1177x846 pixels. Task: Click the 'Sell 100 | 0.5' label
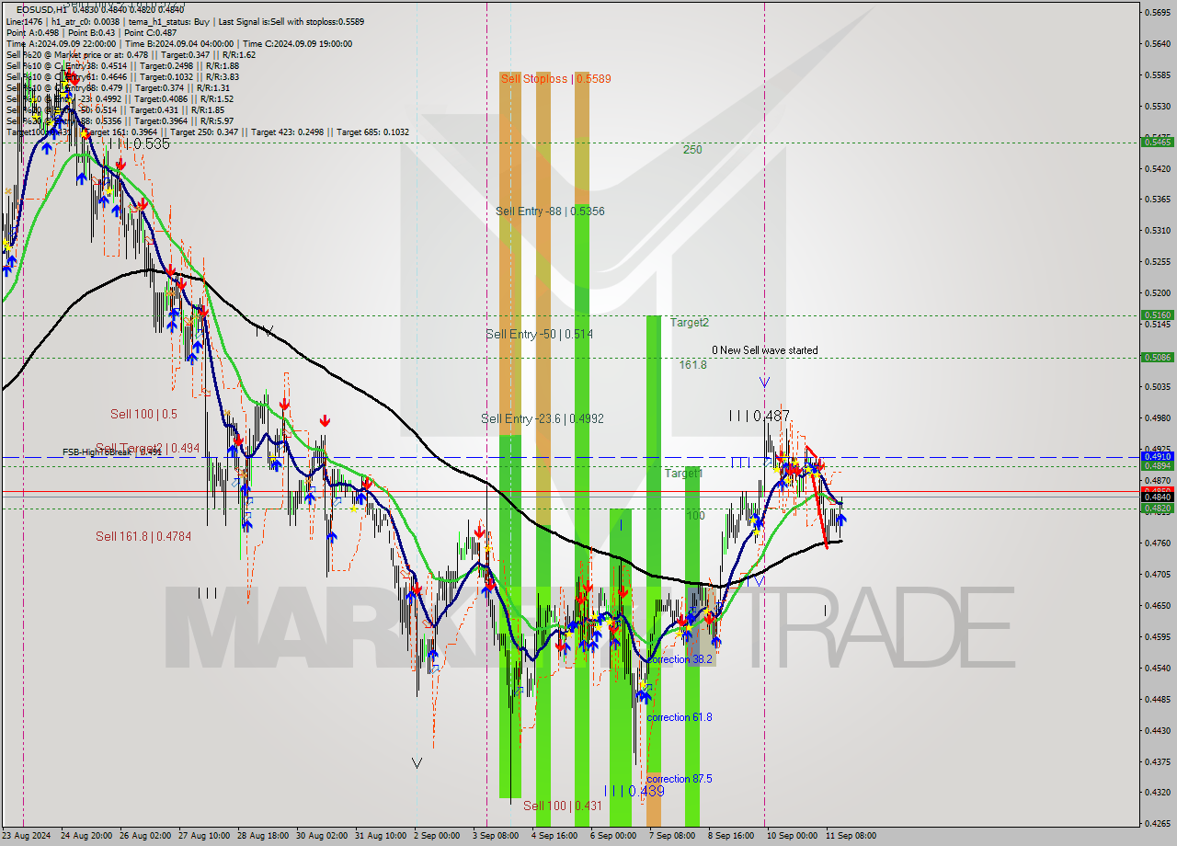[143, 415]
